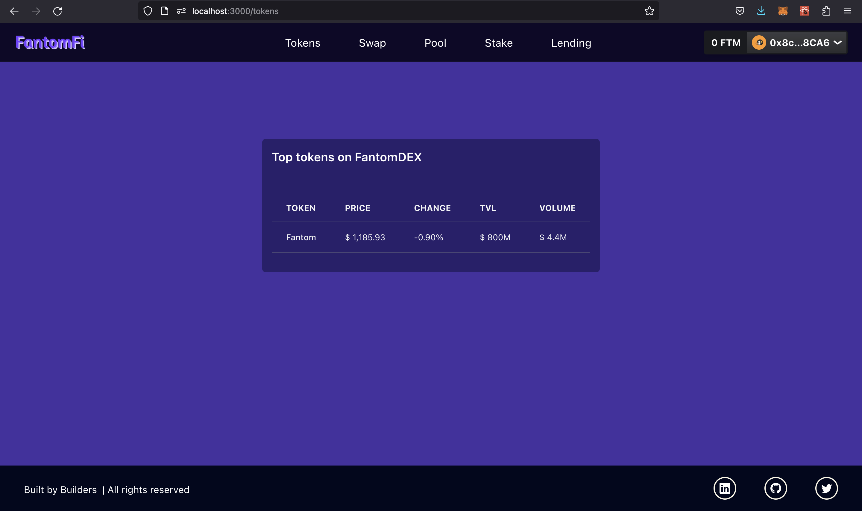Open FantomFi's LinkedIn from the footer
This screenshot has height=511, width=862.
click(724, 488)
